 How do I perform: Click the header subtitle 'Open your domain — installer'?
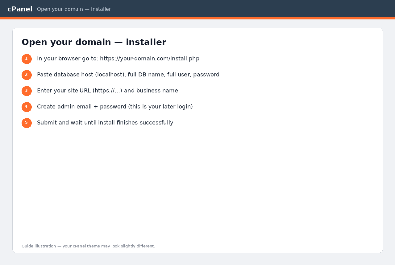[74, 9]
